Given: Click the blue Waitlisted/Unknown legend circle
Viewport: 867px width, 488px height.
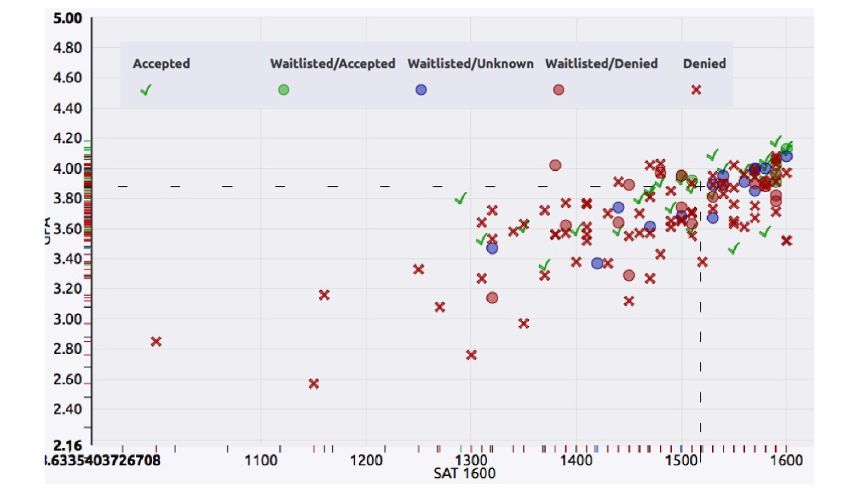Looking at the screenshot, I should [421, 90].
